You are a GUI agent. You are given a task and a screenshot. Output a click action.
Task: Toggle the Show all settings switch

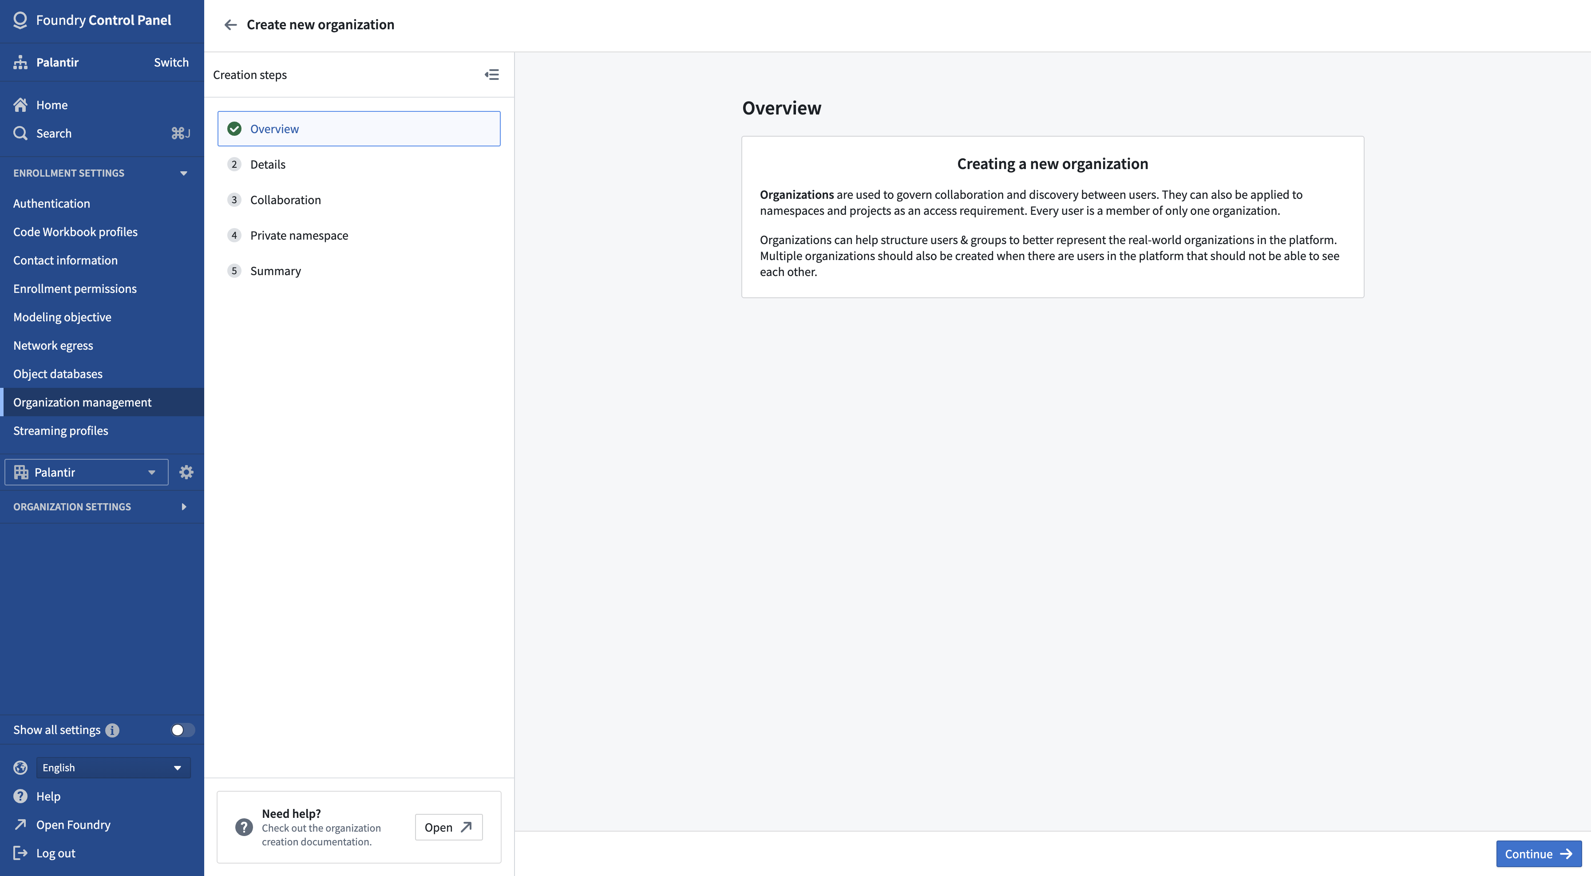183,730
